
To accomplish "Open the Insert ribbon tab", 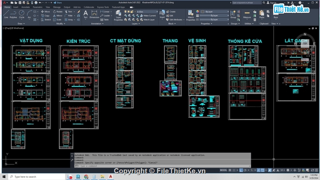I will tap(16, 7).
